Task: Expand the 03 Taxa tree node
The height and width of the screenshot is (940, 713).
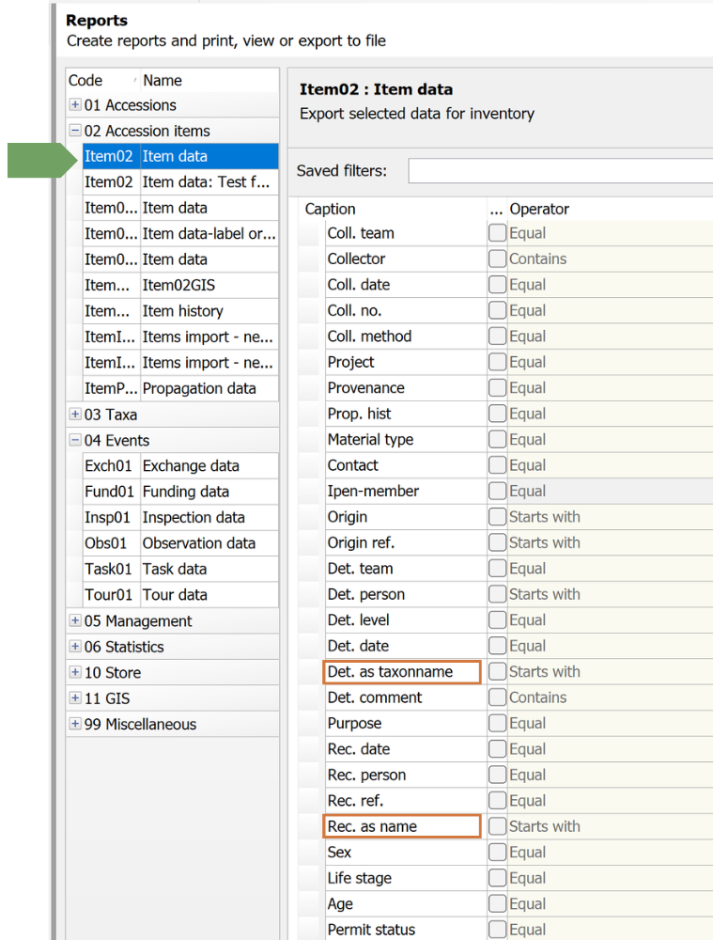Action: tap(75, 415)
